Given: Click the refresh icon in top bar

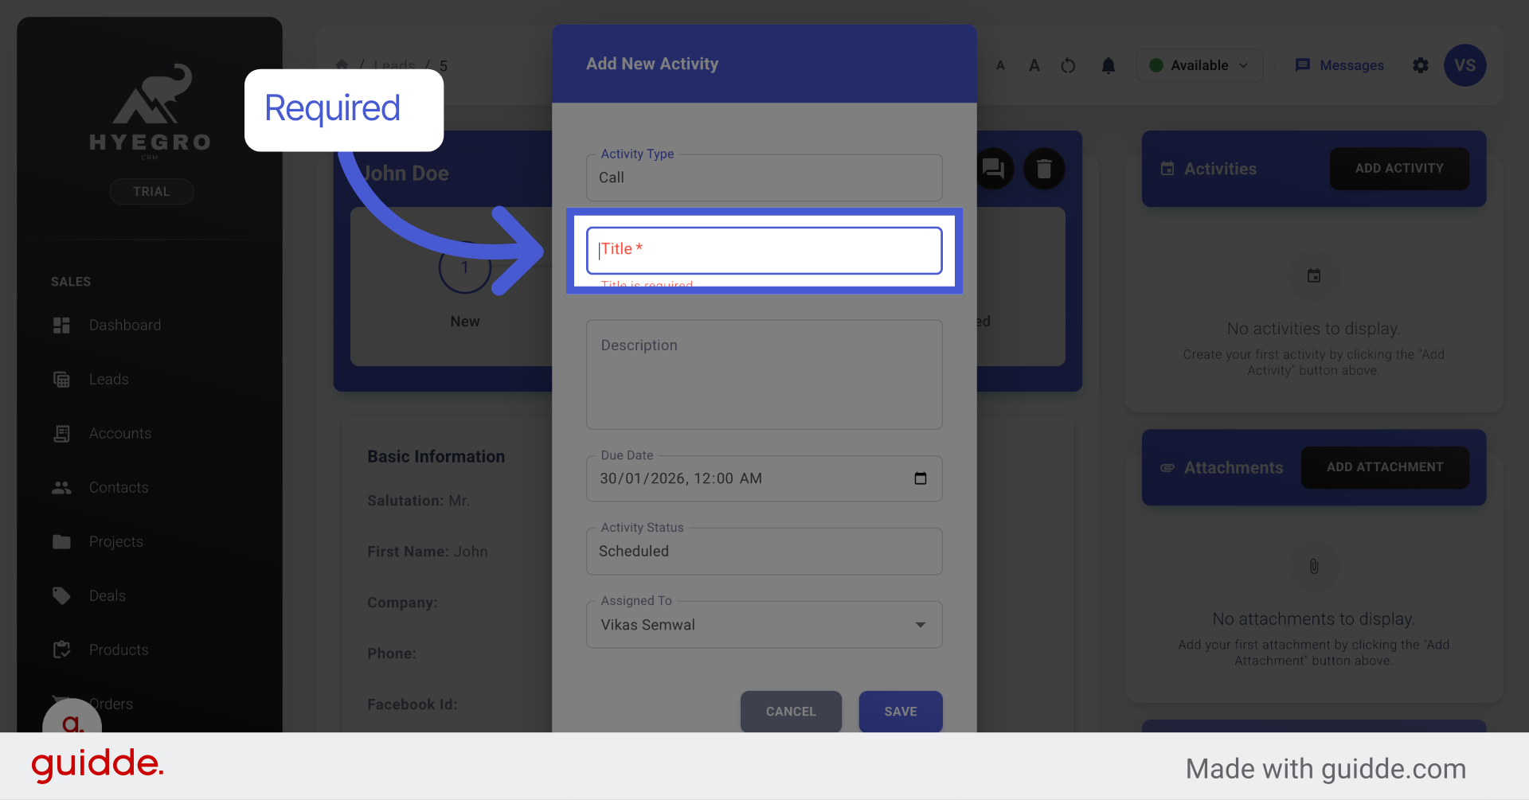Looking at the screenshot, I should point(1068,65).
